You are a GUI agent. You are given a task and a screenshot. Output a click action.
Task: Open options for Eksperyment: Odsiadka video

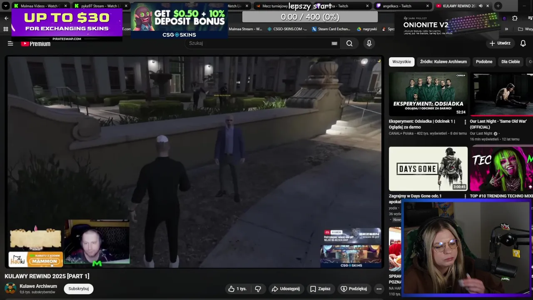coord(465,122)
